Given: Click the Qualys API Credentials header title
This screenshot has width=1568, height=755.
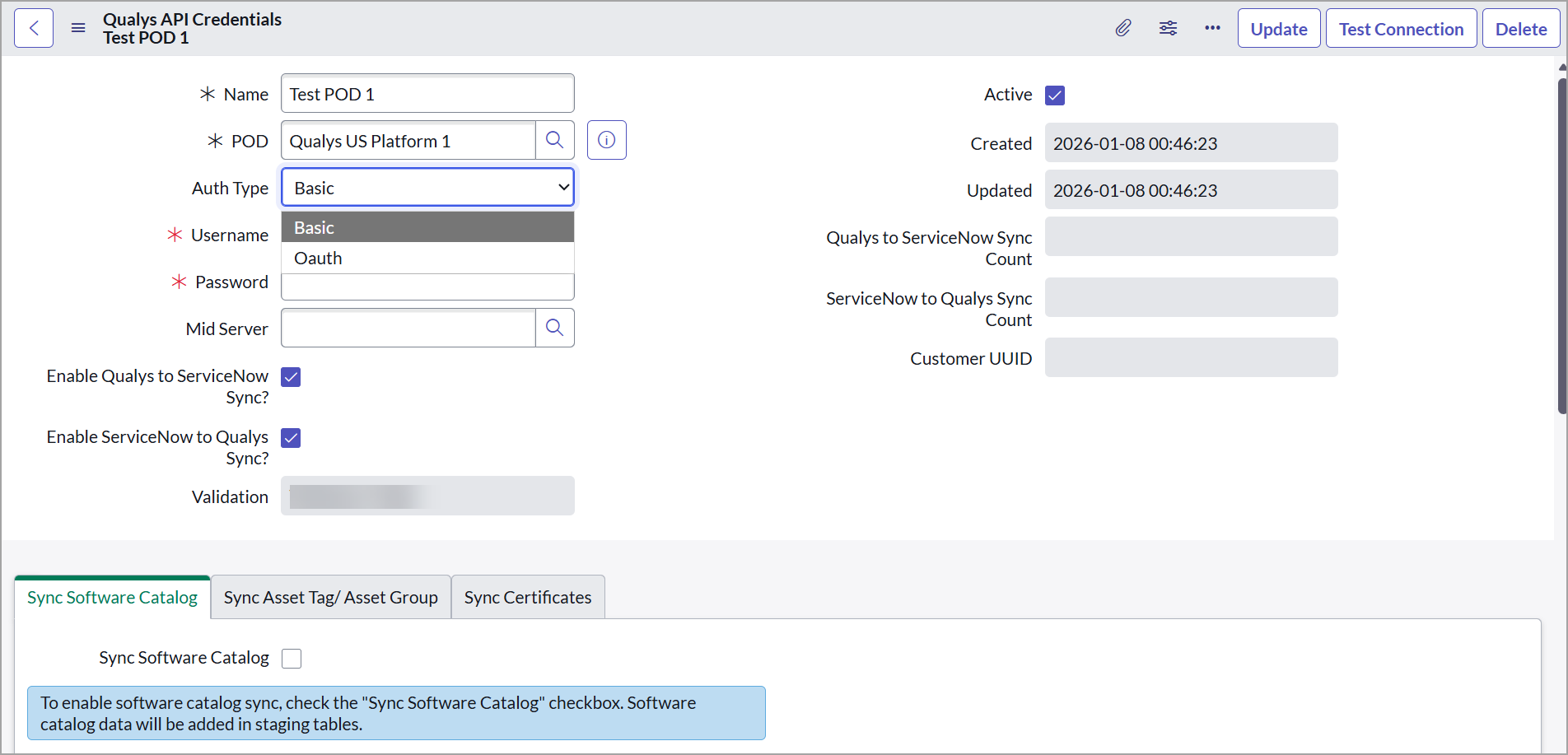Looking at the screenshot, I should pos(192,19).
